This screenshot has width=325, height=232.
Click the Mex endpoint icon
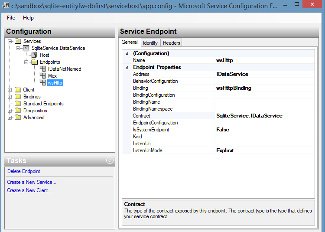click(x=43, y=76)
